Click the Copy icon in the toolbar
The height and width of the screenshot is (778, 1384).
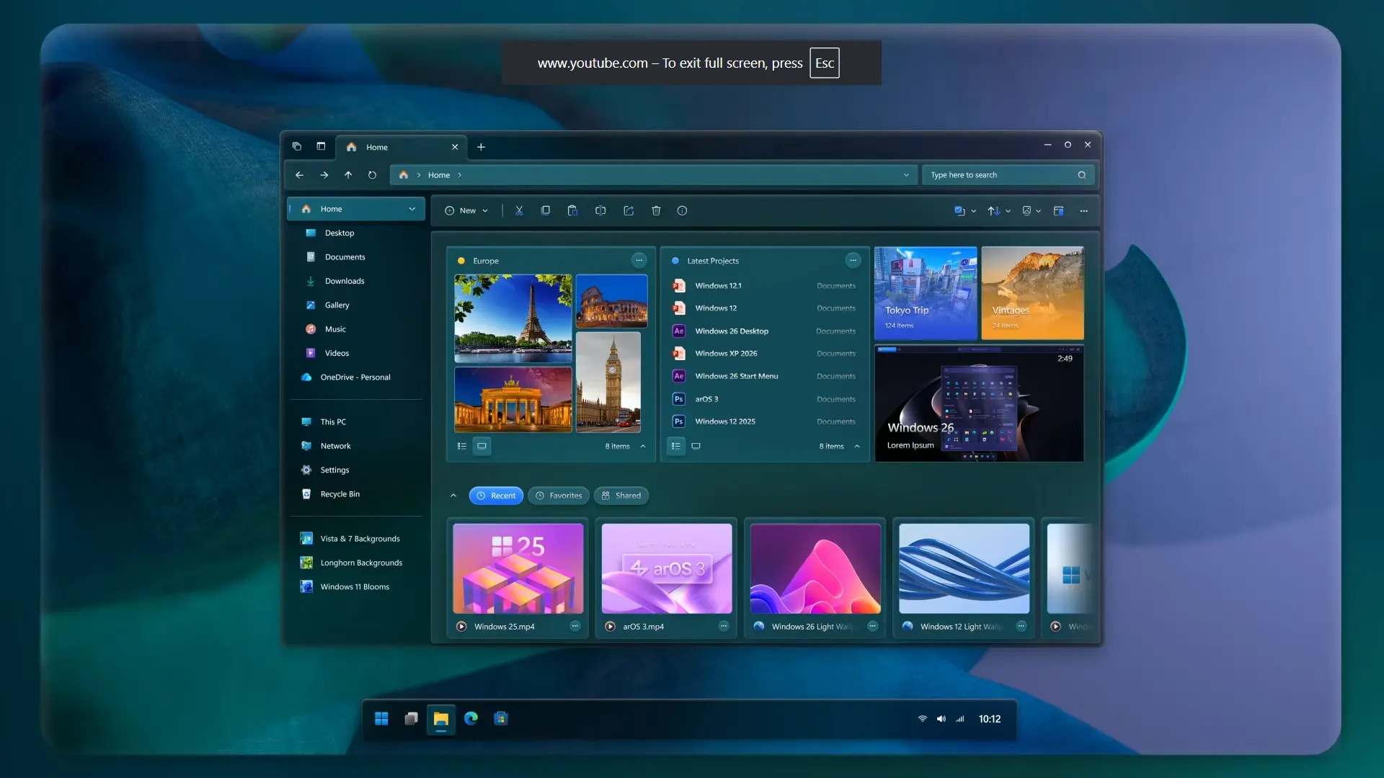click(x=546, y=210)
